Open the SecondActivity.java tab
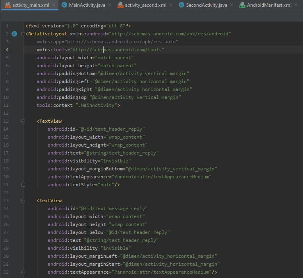303x278 pixels. coord(207,5)
